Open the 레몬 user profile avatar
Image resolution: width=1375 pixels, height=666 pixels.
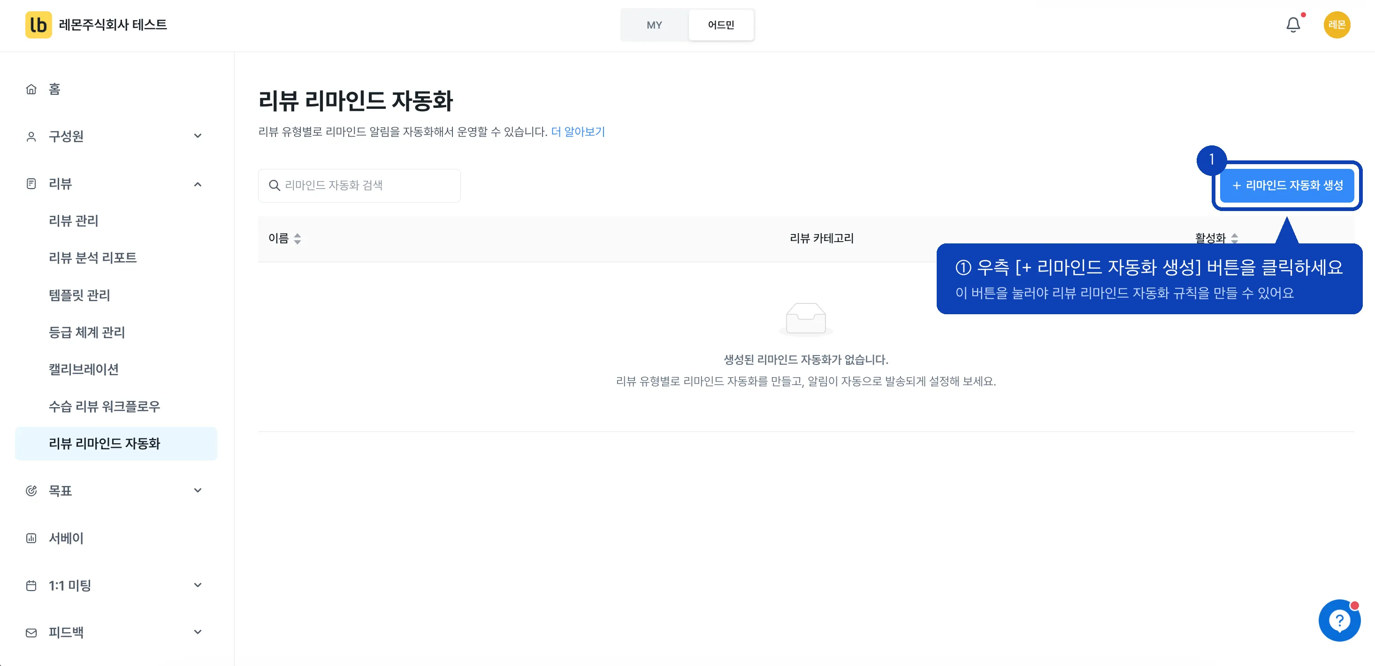point(1337,24)
